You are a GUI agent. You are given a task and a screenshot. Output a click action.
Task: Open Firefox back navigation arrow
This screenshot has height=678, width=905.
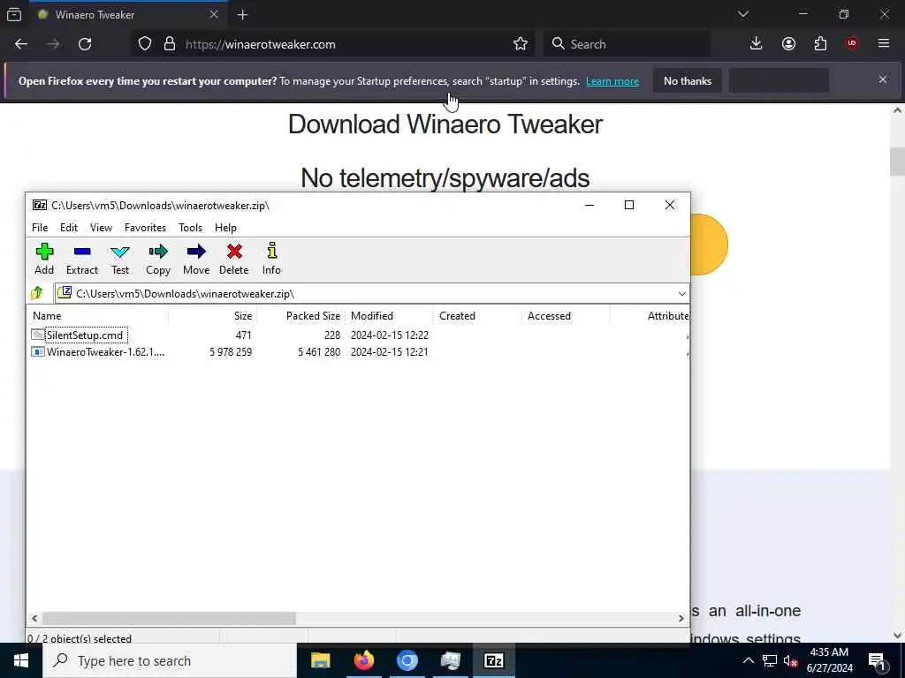(x=21, y=44)
